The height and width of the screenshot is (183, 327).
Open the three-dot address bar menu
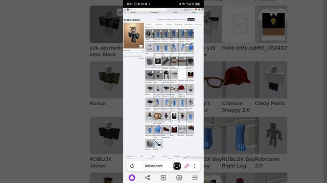tap(195, 166)
